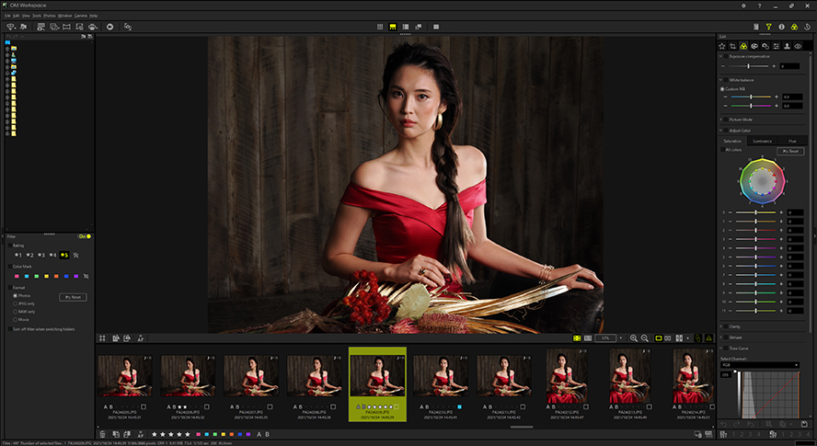Image resolution: width=817 pixels, height=446 pixels.
Task: Select the JPEG only radio button
Action: coord(15,303)
